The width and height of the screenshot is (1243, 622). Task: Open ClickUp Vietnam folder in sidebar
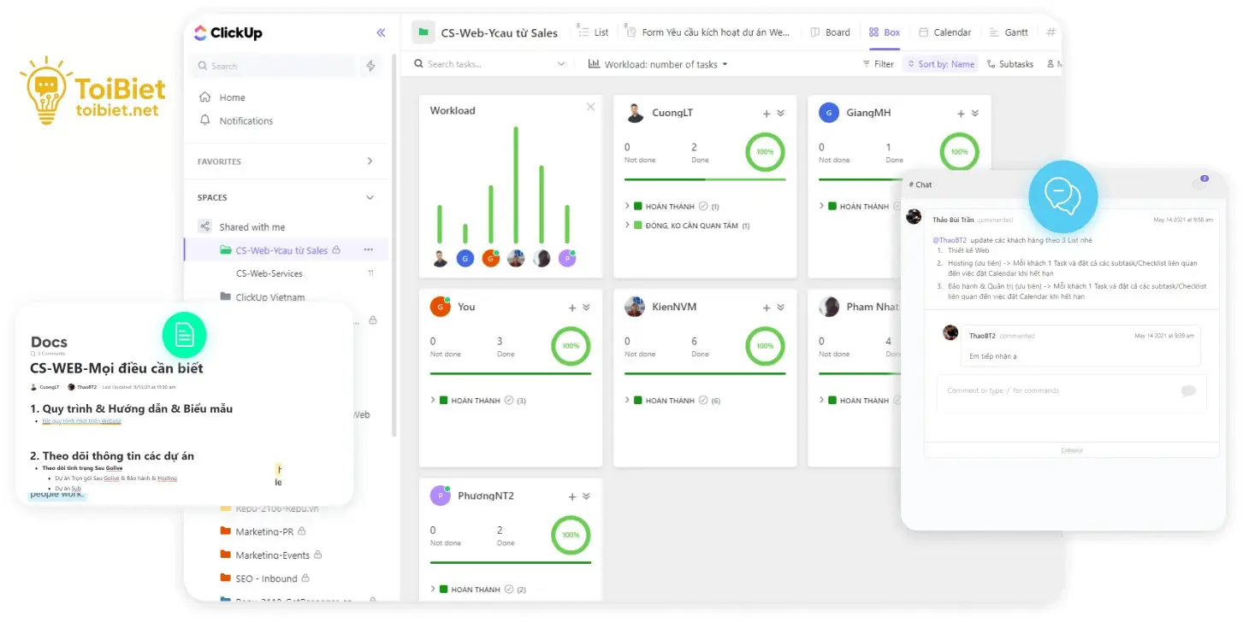269,297
